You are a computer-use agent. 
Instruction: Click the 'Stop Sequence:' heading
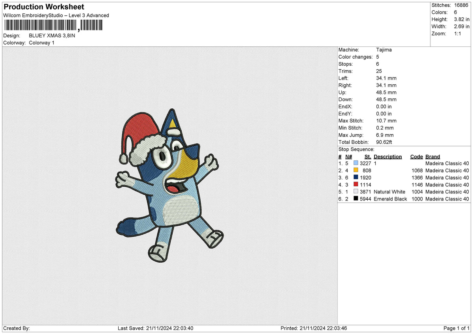click(356, 149)
